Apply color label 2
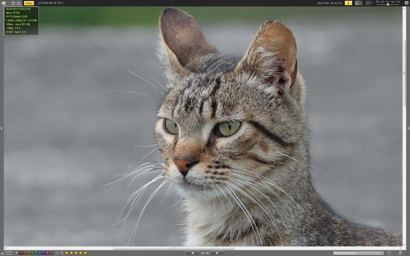 click(24, 253)
